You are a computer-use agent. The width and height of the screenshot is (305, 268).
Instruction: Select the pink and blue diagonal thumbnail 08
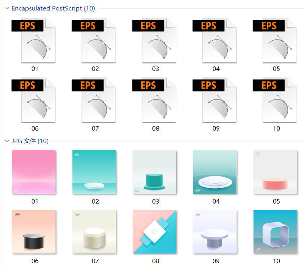(x=155, y=232)
